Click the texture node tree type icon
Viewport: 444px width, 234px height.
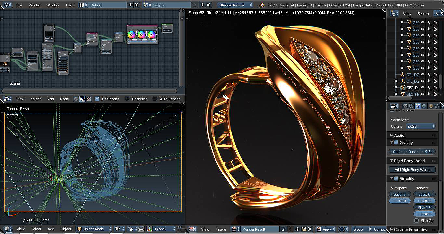click(89, 99)
